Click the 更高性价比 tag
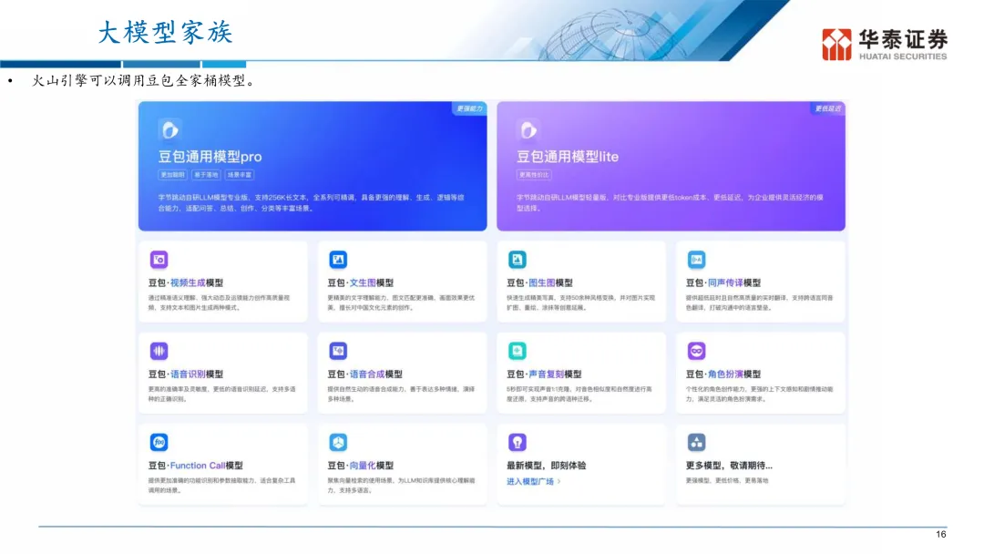Image resolution: width=984 pixels, height=554 pixels. pos(534,175)
